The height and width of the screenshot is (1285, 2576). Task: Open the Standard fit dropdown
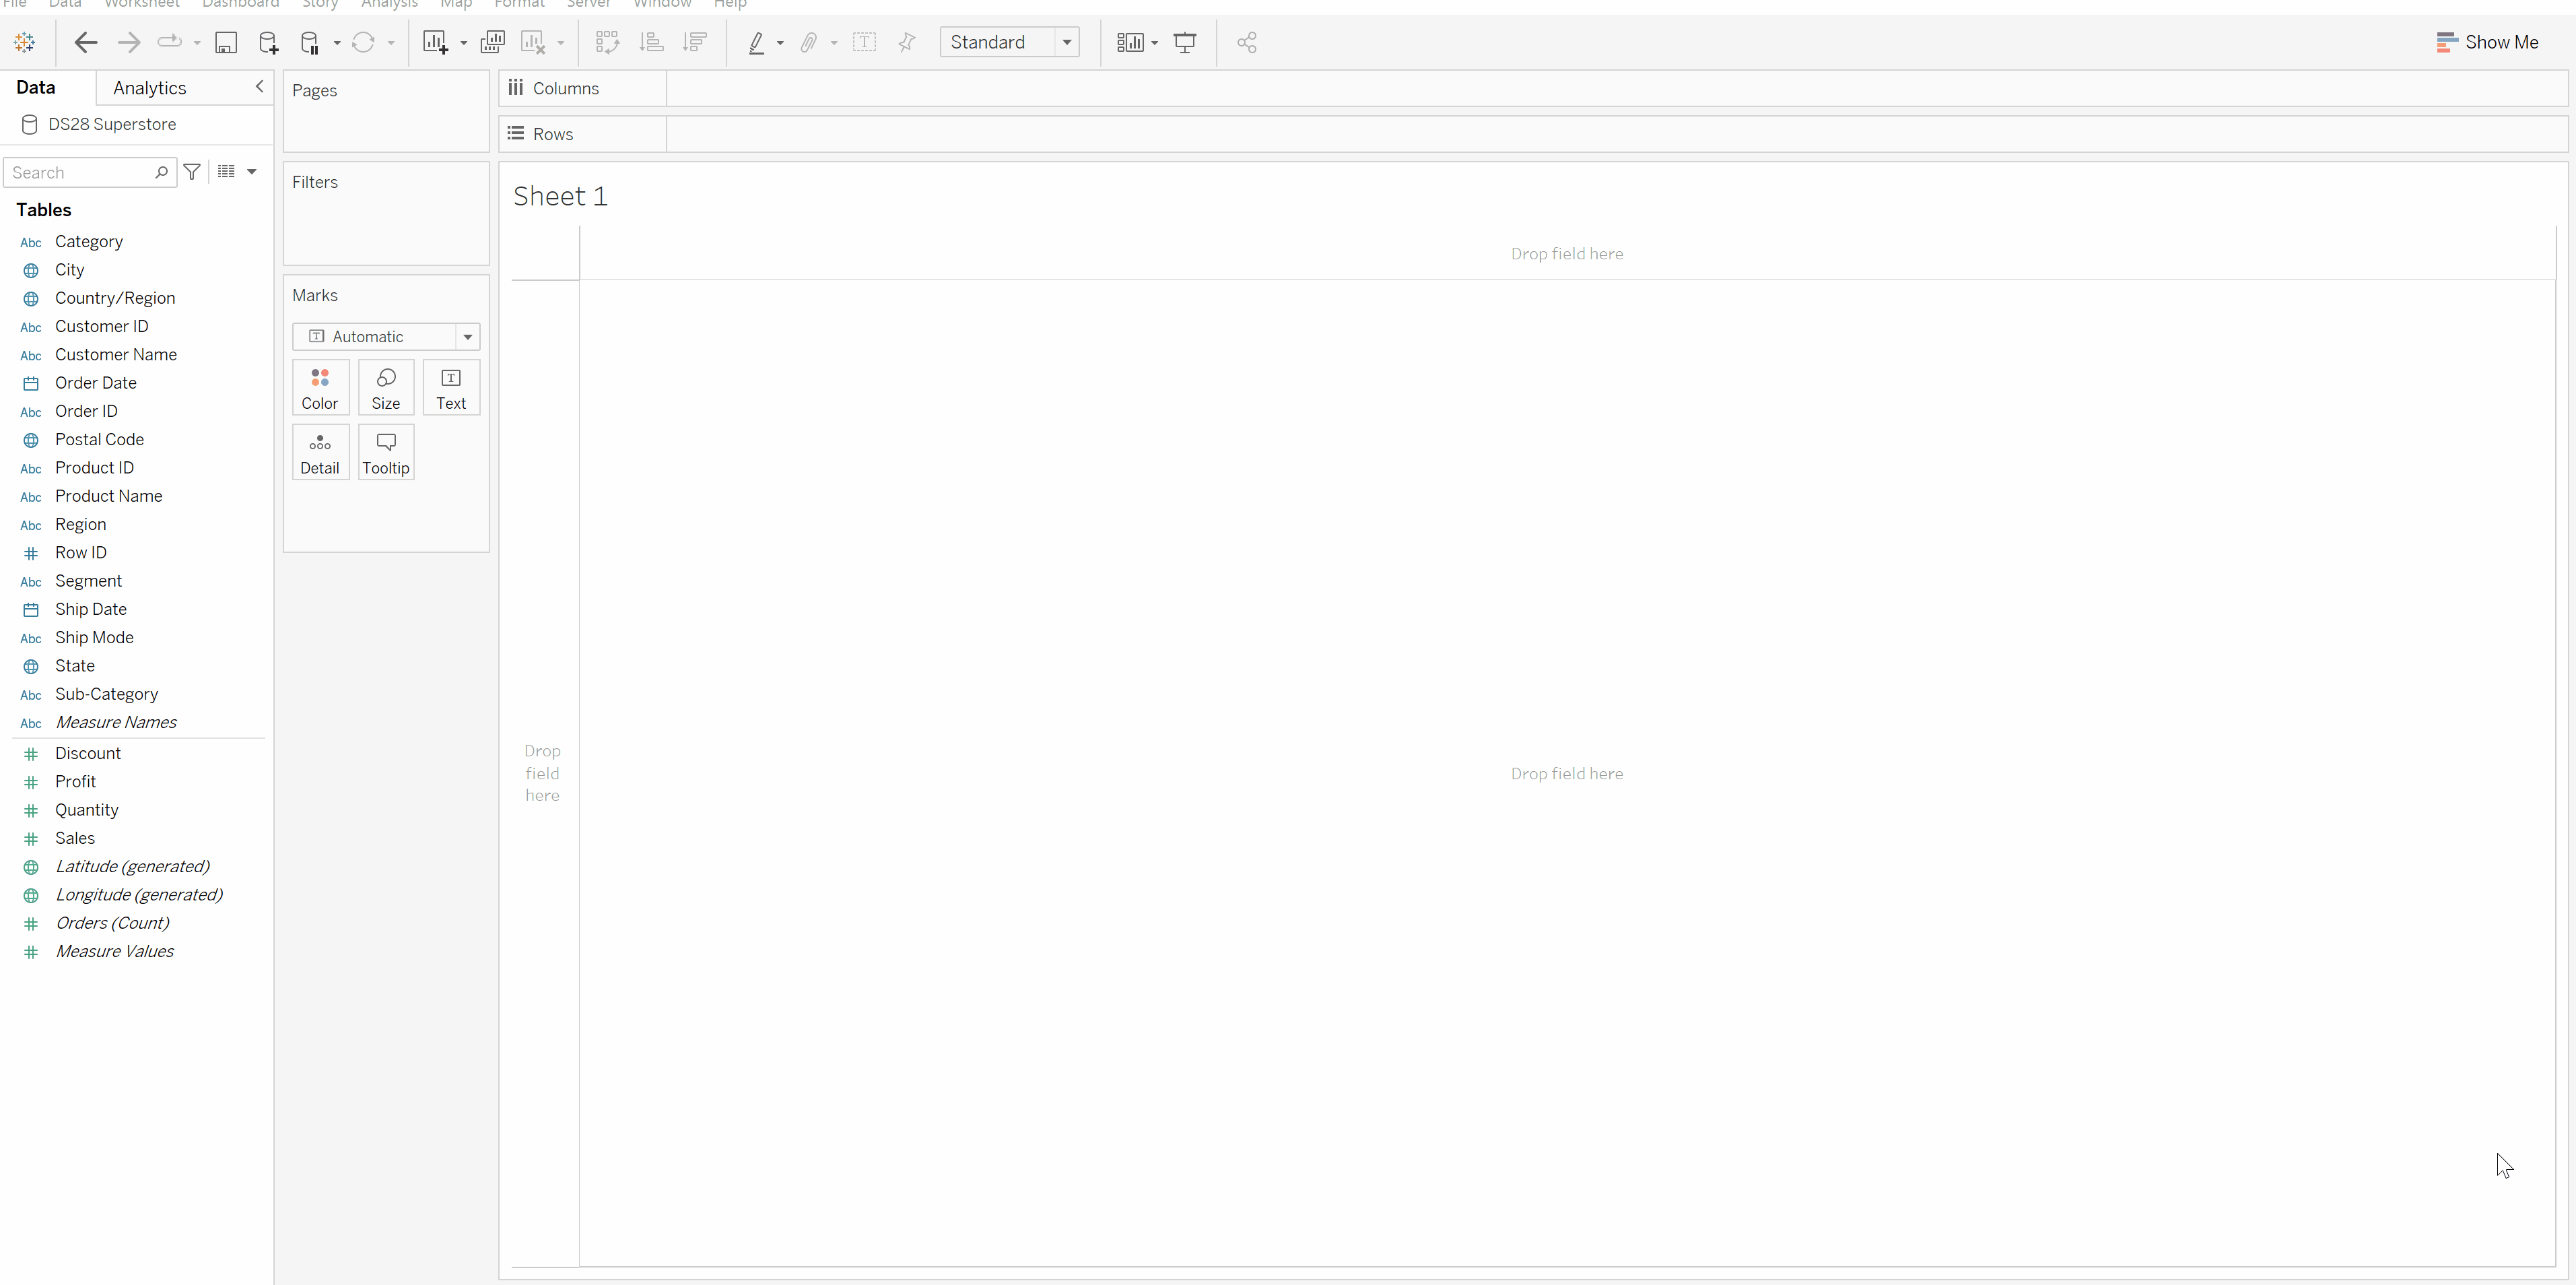[1067, 42]
